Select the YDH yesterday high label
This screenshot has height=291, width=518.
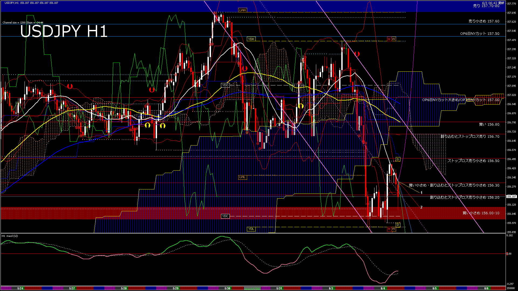(x=251, y=39)
